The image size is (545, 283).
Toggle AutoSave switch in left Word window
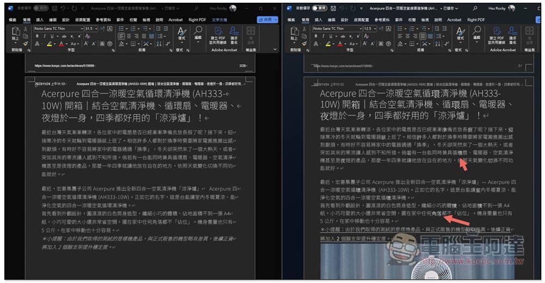pyautogui.click(x=41, y=8)
